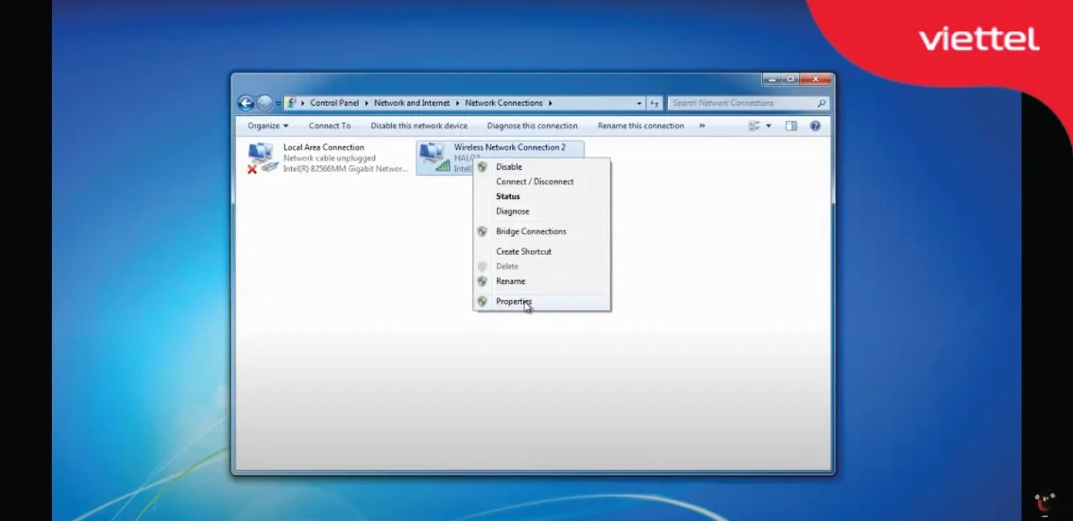
Task: Click the Back navigation arrow button
Action: [247, 103]
